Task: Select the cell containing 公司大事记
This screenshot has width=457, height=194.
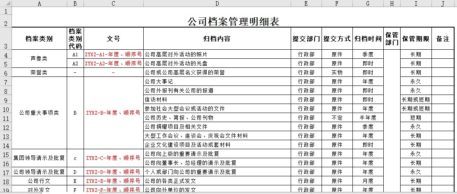Action: click(x=217, y=82)
